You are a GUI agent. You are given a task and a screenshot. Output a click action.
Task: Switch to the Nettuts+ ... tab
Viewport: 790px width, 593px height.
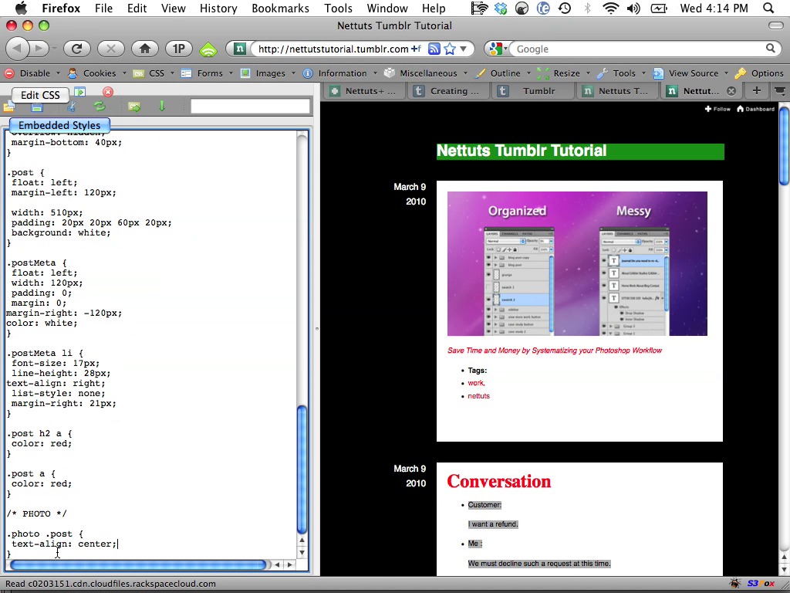coord(364,91)
